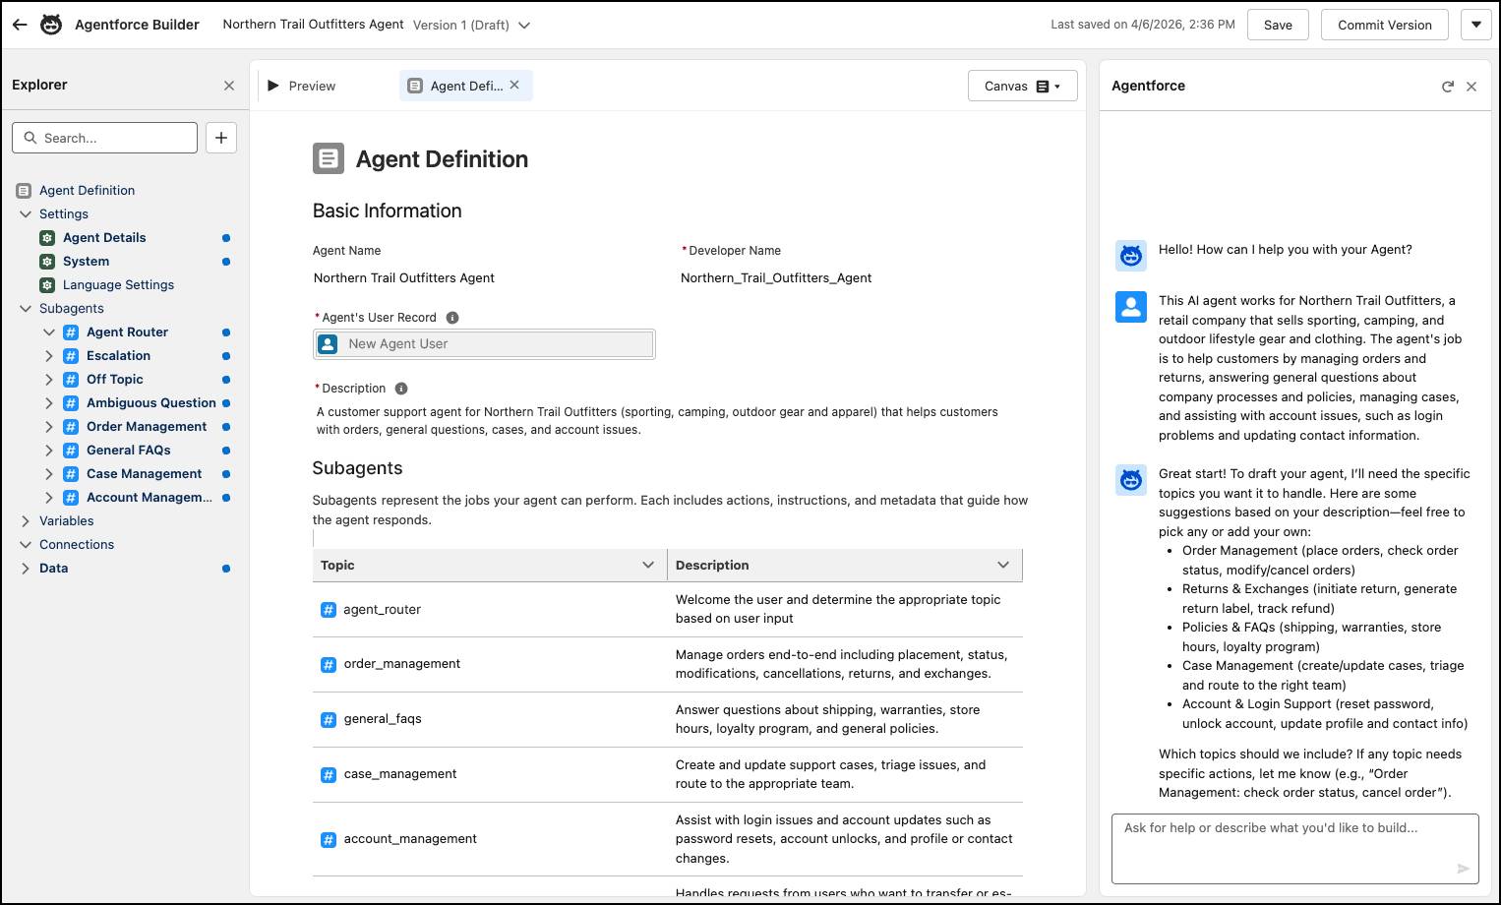
Task: Click the Explorer search field
Action: tap(104, 138)
